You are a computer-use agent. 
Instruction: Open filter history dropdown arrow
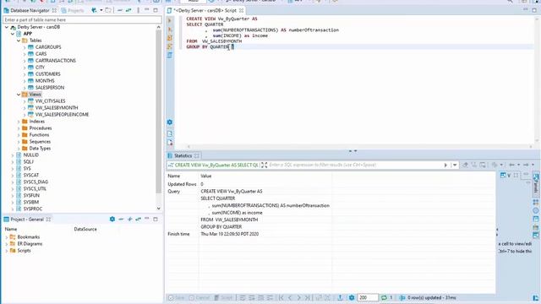tap(455, 166)
